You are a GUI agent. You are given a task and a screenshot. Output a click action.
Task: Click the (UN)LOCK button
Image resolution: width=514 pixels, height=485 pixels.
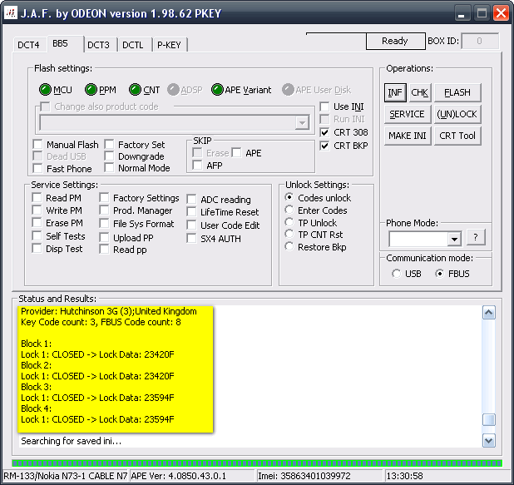[x=457, y=114]
